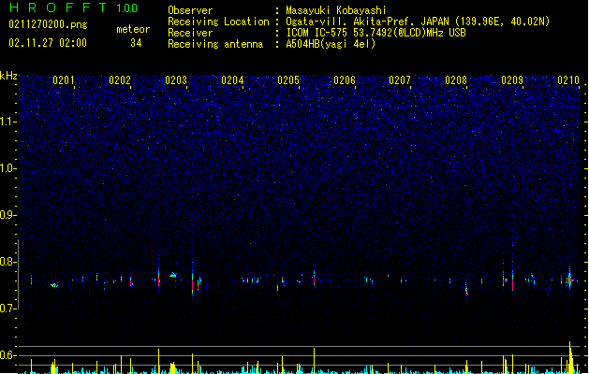Click the 'Receiving Location' field label

[218, 22]
